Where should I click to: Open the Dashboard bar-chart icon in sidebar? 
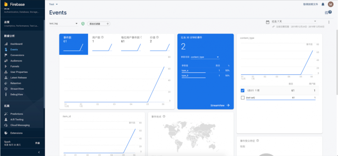pos(6,44)
